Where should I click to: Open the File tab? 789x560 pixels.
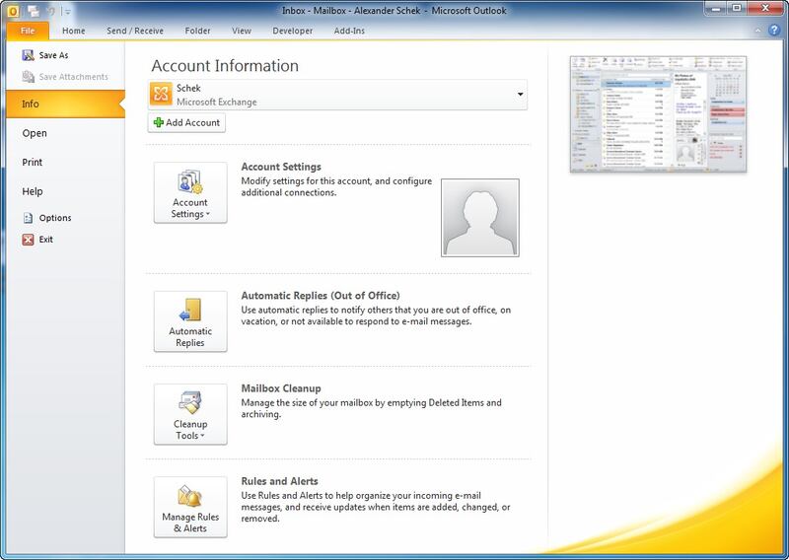point(27,31)
